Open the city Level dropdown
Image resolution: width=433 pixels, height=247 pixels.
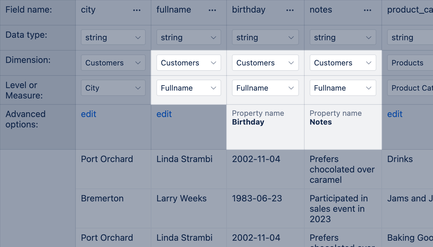(113, 88)
